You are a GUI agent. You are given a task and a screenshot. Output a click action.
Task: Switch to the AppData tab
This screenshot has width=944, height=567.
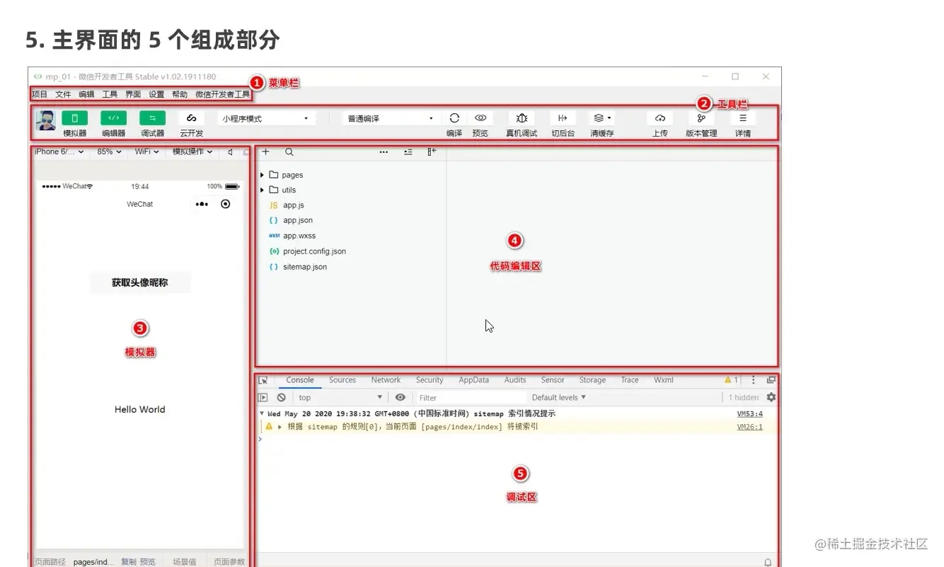(x=473, y=380)
